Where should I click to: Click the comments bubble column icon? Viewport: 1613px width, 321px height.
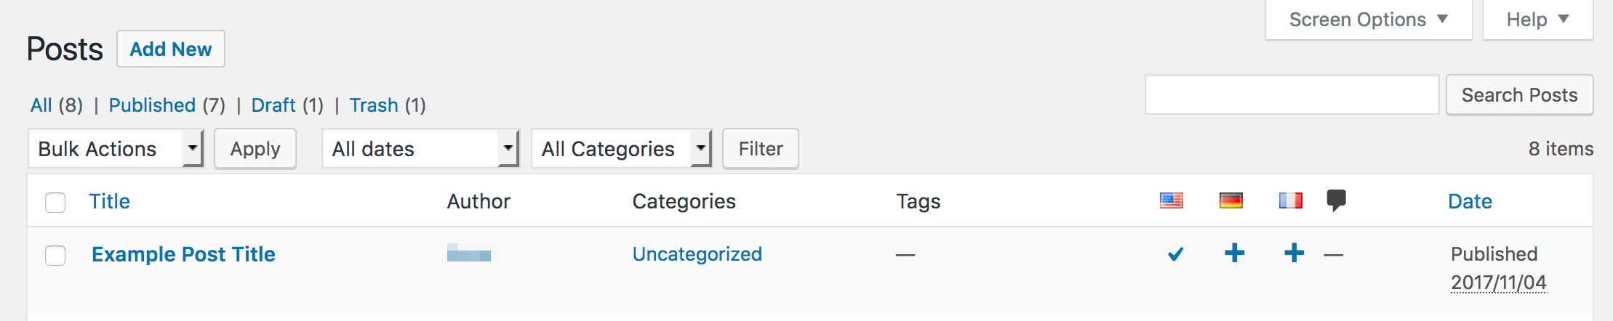click(1336, 200)
